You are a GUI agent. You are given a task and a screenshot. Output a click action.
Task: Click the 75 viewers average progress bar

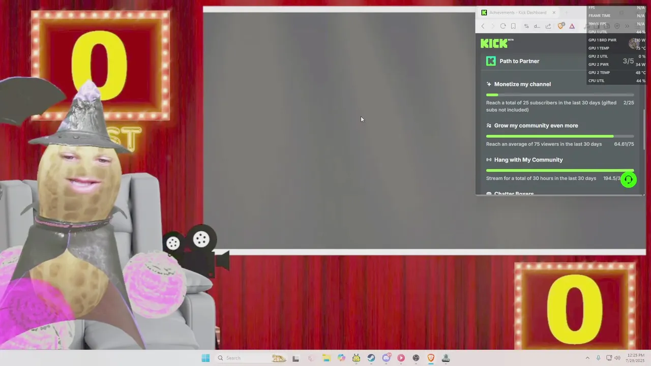(560, 136)
